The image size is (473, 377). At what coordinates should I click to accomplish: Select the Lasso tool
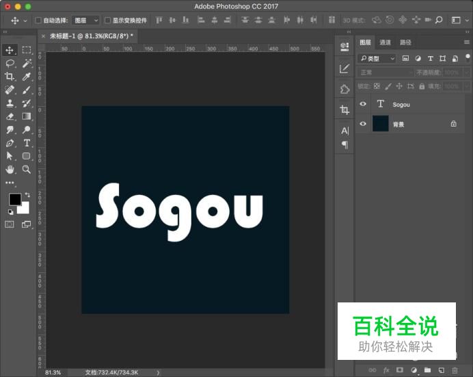10,63
